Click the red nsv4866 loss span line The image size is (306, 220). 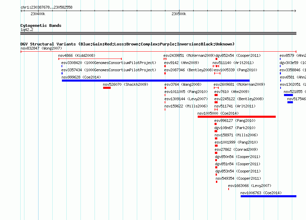click(x=90, y=59)
